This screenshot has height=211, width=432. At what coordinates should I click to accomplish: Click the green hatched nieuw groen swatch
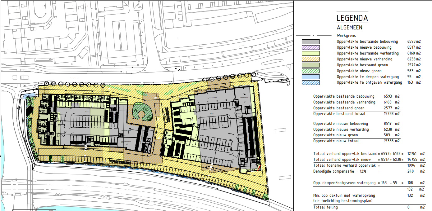310,71
